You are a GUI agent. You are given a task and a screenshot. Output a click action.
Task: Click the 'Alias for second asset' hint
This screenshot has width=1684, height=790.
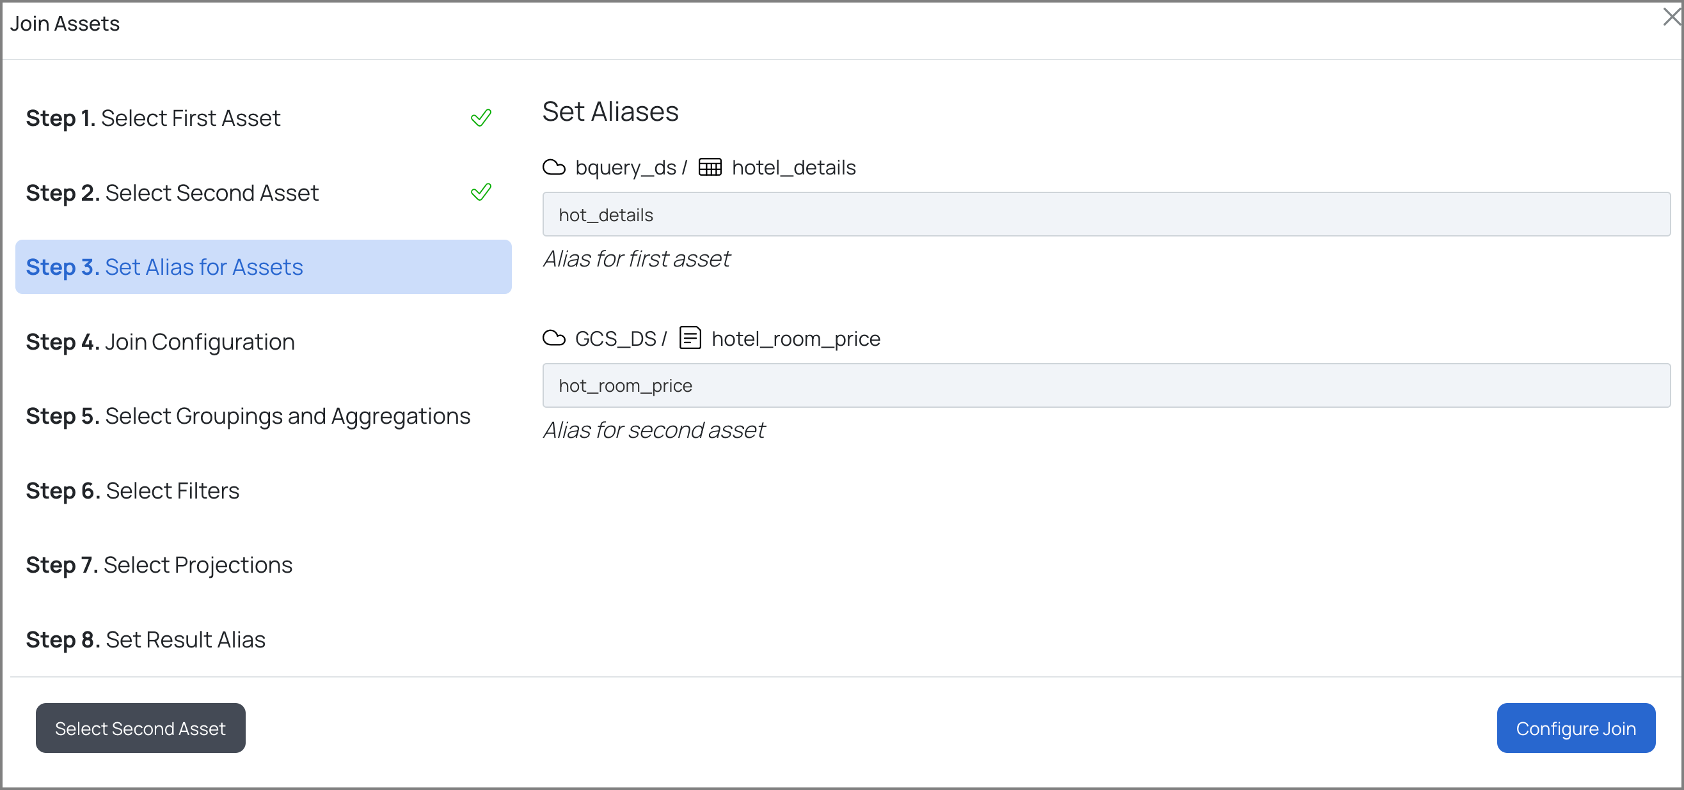(x=654, y=430)
